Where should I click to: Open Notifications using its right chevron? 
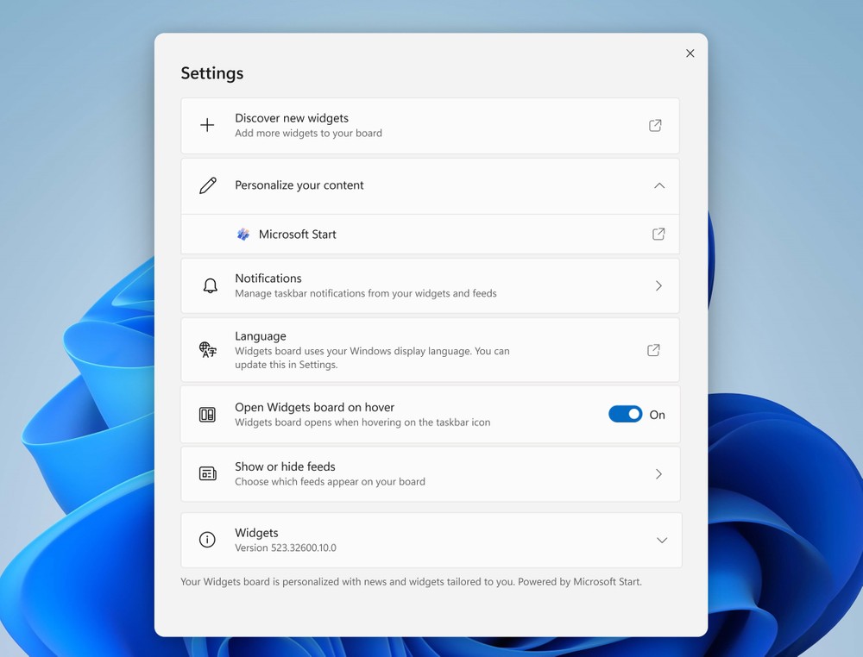click(658, 286)
